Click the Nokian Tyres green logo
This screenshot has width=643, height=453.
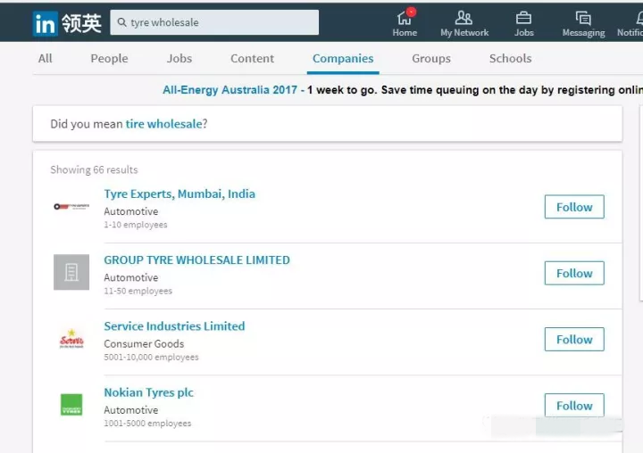click(71, 405)
